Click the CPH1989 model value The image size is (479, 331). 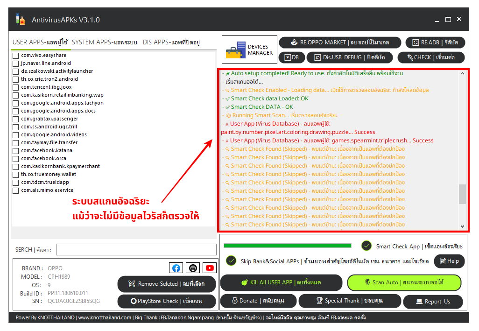click(59, 277)
